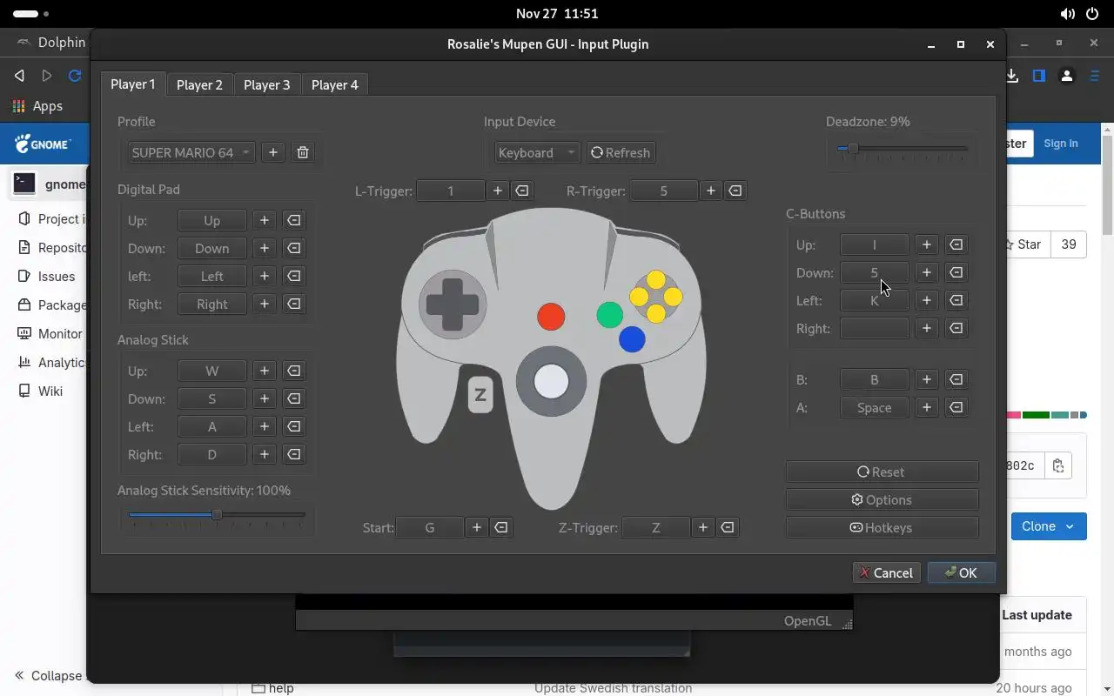1114x696 pixels.
Task: Open the Keyboard input device dropdown
Action: point(537,152)
